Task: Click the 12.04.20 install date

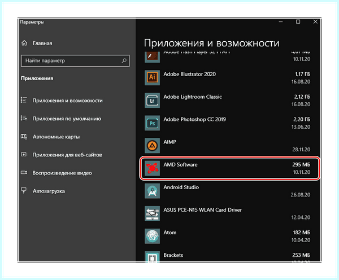Action: coord(301,217)
